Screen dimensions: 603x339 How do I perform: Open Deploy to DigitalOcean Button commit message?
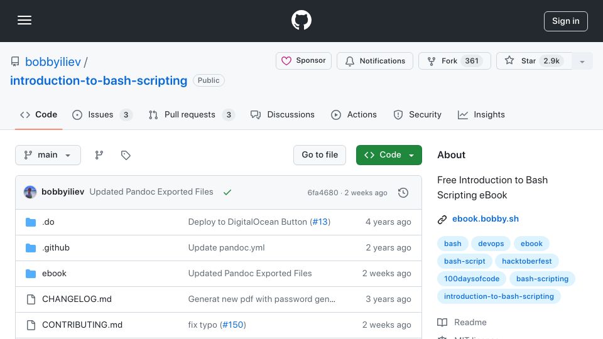pos(247,222)
